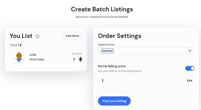Image resolution: width=201 pixels, height=110 pixels.
Task: Click the $4,718.00 USD price label
Action: (x=77, y=54)
